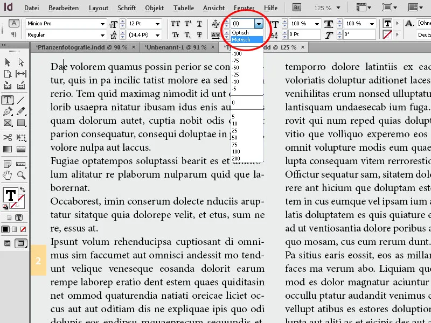The image size is (431, 323).
Task: Click the text fill color swatch in toolbox
Action: 10,195
